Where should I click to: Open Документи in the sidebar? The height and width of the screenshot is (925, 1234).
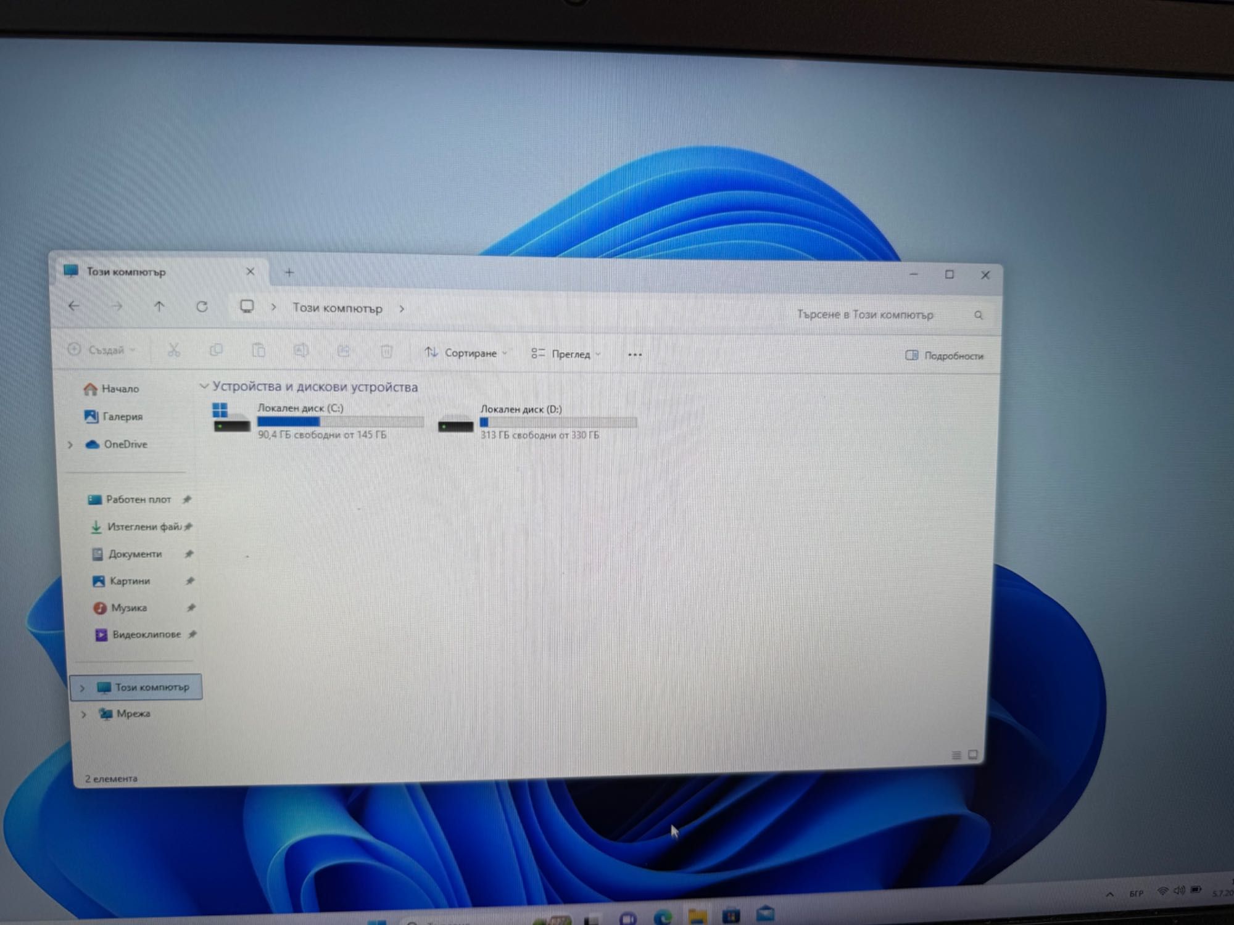(x=127, y=554)
